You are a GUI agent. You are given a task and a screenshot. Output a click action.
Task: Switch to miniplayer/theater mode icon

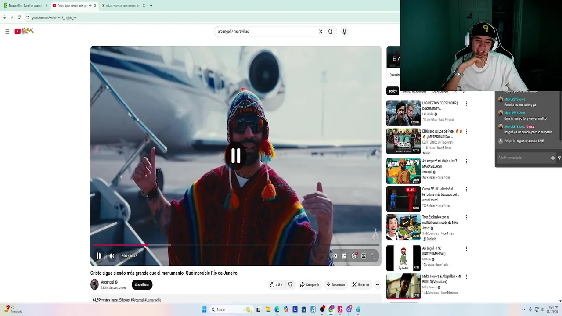tap(364, 256)
